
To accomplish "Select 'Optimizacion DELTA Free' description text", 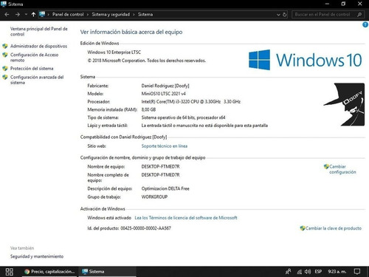I will coord(165,188).
